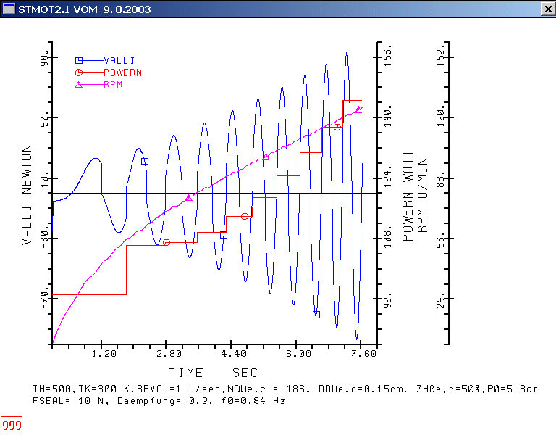Select the highest blue square marker on VALLI curve
The image size is (556, 435).
coord(145,161)
